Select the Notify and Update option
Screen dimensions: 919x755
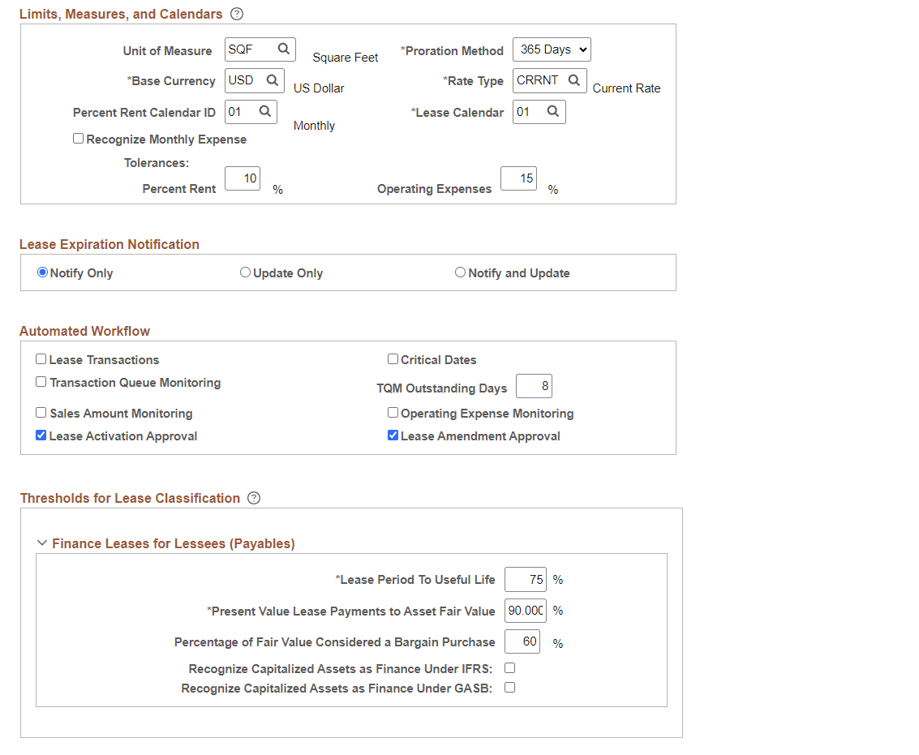click(x=460, y=272)
